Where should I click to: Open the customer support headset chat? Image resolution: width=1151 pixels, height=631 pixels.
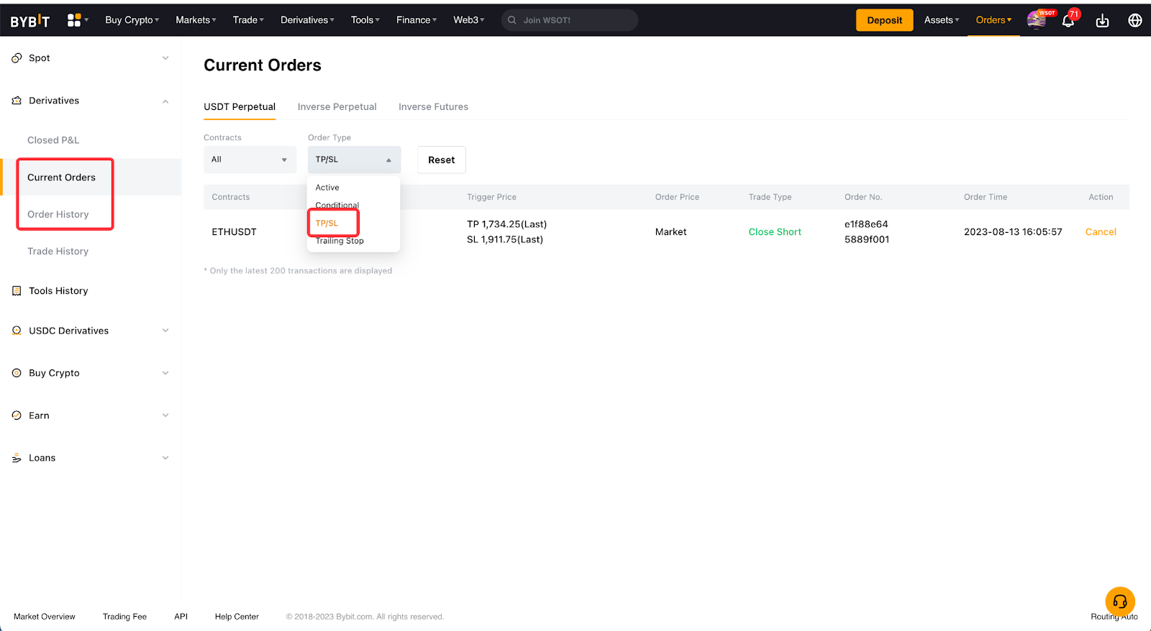1119,602
